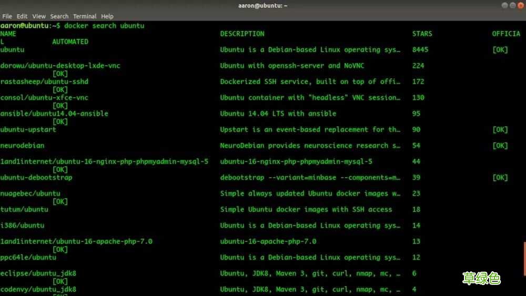This screenshot has width=526, height=296.
Task: Click description 'Dockerized SSH service, built on top of offi…'
Action: [x=310, y=81]
